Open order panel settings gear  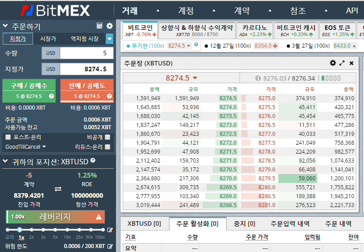[110, 26]
